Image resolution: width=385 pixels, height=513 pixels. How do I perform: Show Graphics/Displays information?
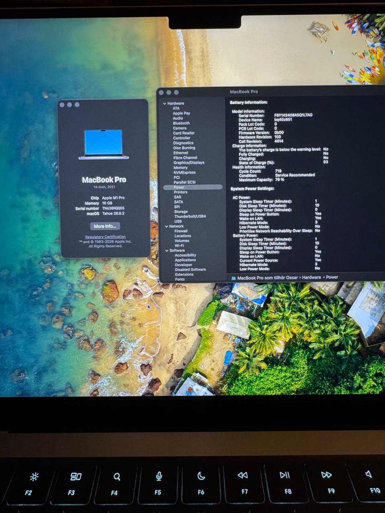click(189, 163)
